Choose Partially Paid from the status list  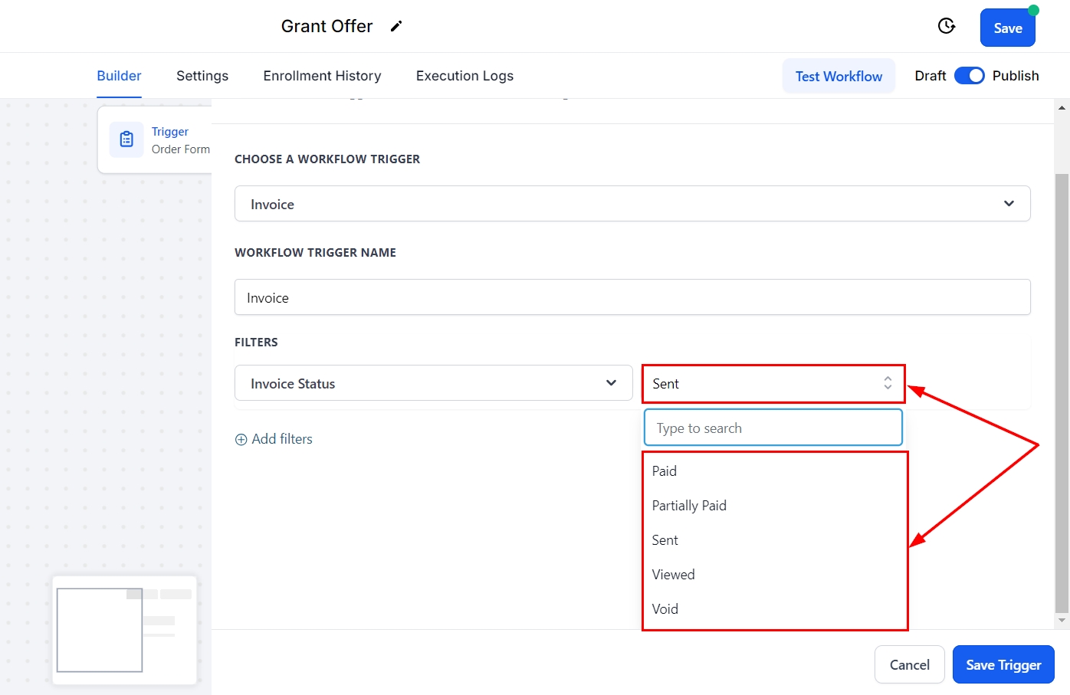689,506
